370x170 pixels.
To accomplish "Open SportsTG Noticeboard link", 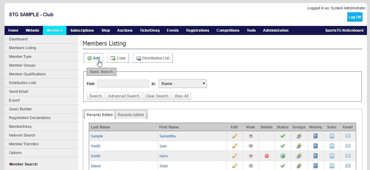I will click(344, 30).
